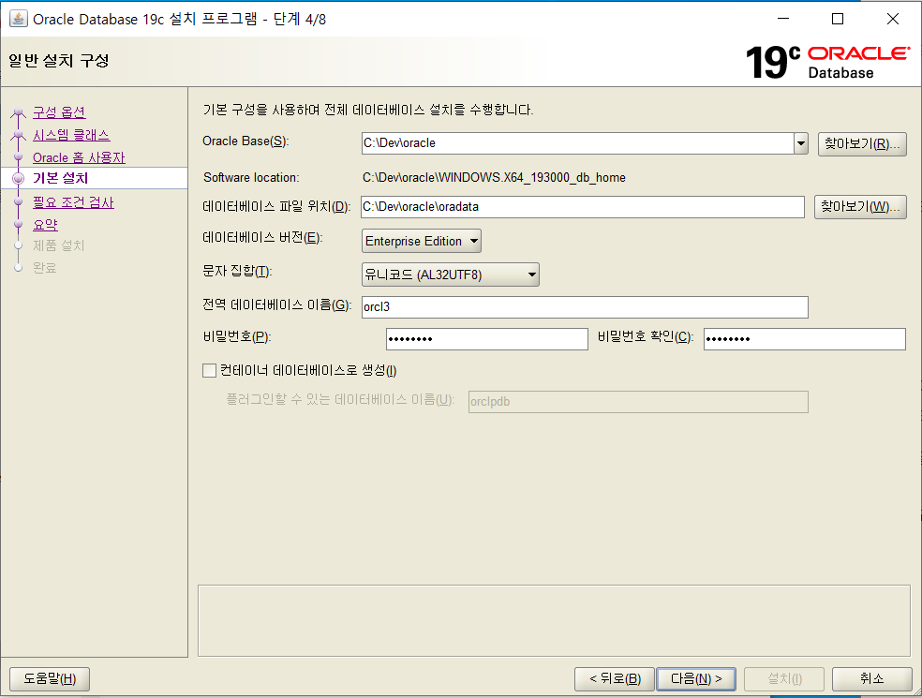The height and width of the screenshot is (698, 922).
Task: Click the 데이터베이스 파일 위치 input field
Action: (x=583, y=206)
